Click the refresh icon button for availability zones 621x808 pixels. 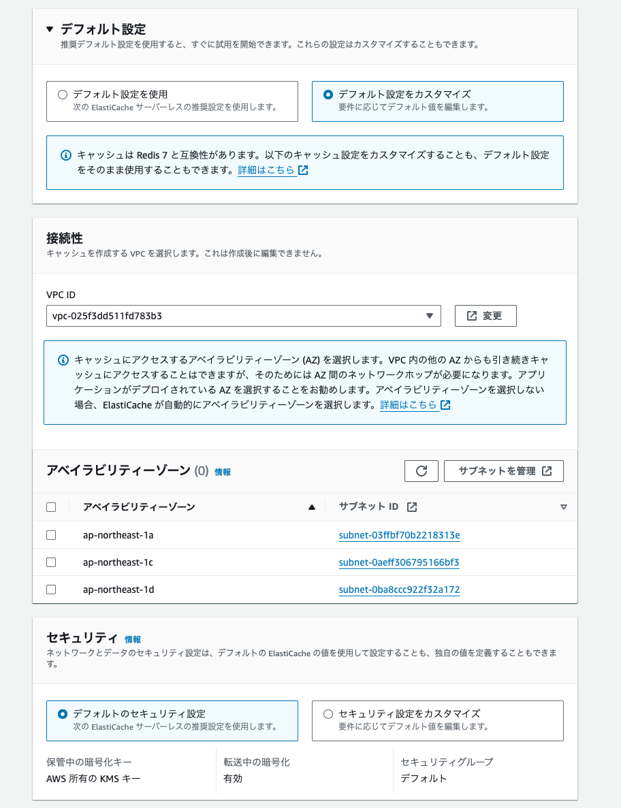[x=421, y=471]
